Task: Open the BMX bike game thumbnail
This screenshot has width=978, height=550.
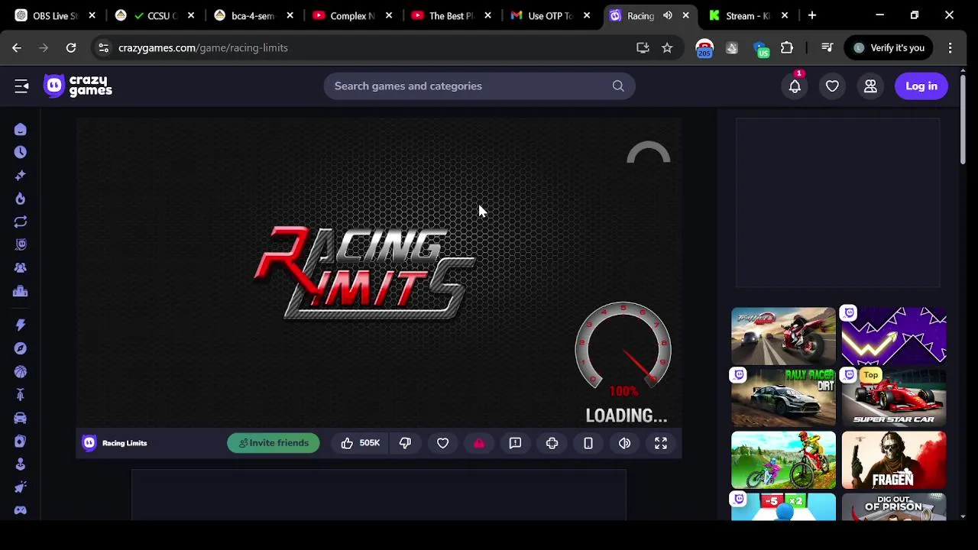Action: pyautogui.click(x=783, y=460)
